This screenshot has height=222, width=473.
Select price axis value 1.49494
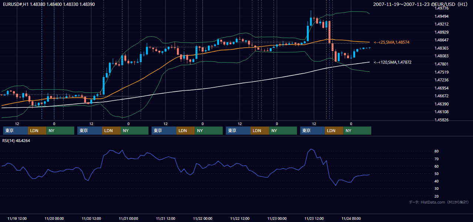442,16
